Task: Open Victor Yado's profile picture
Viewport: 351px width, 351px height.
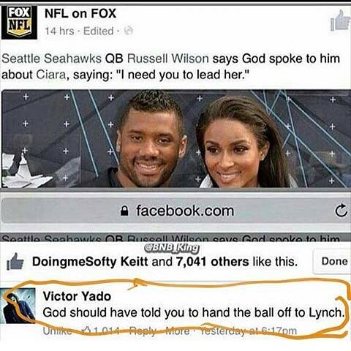Action: pos(18,306)
